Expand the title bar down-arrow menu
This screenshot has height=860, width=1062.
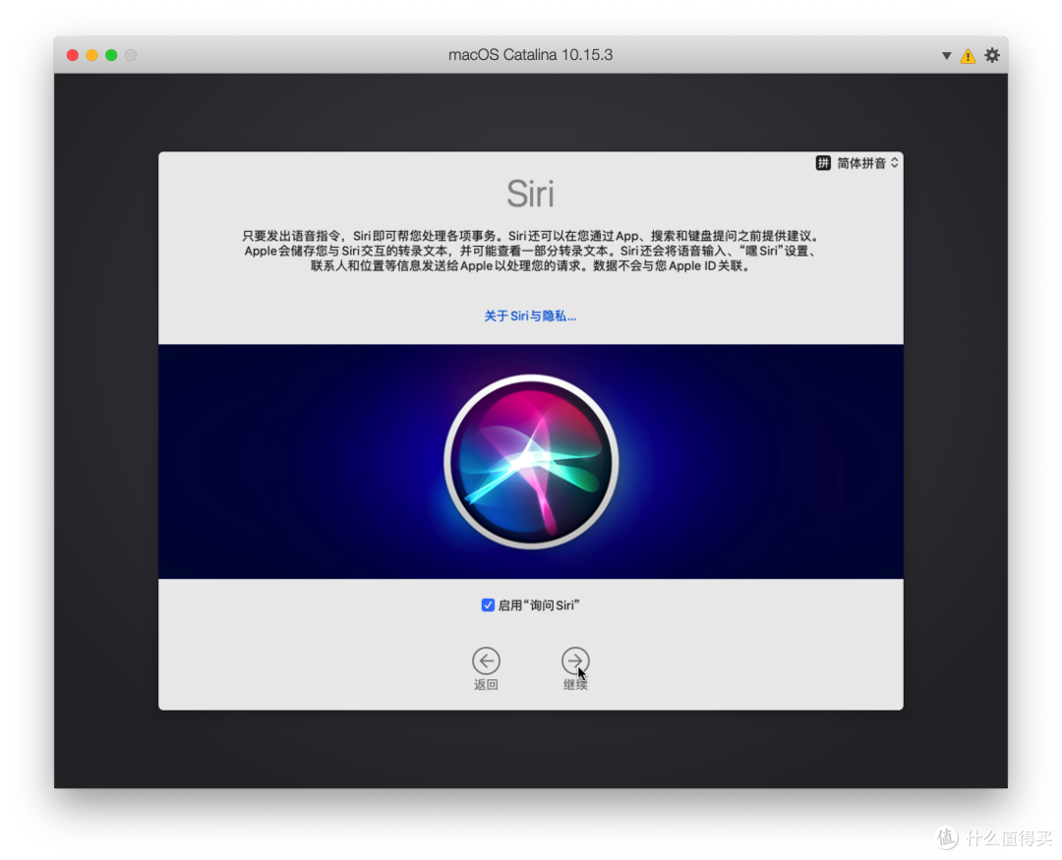coord(946,55)
